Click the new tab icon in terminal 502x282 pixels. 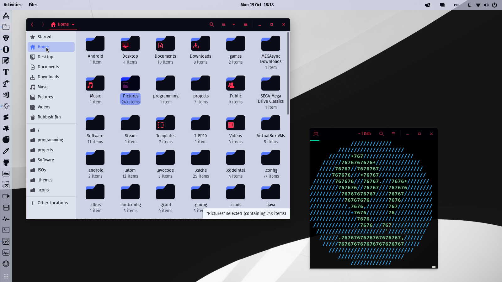(x=316, y=134)
